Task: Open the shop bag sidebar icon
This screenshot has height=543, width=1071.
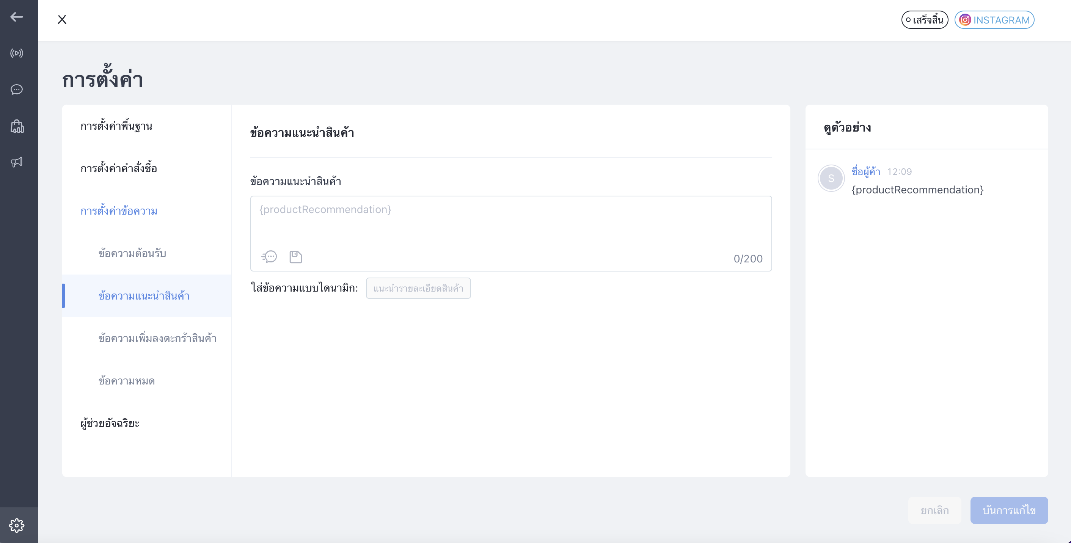Action: 17,126
